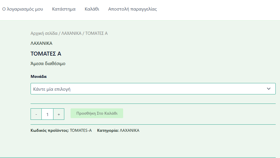Viewport: 280px width, 158px height.
Task: Open the Ο λογαριασμός μου menu item
Action: pos(23,9)
